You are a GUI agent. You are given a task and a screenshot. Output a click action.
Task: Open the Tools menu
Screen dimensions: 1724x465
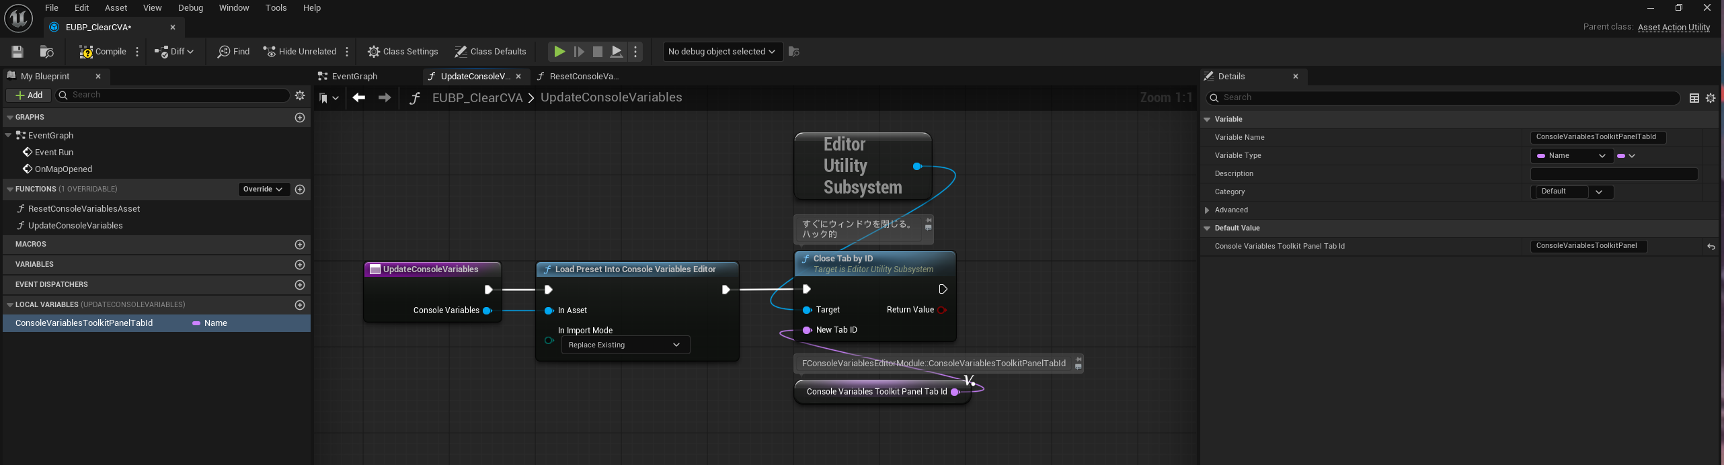276,8
